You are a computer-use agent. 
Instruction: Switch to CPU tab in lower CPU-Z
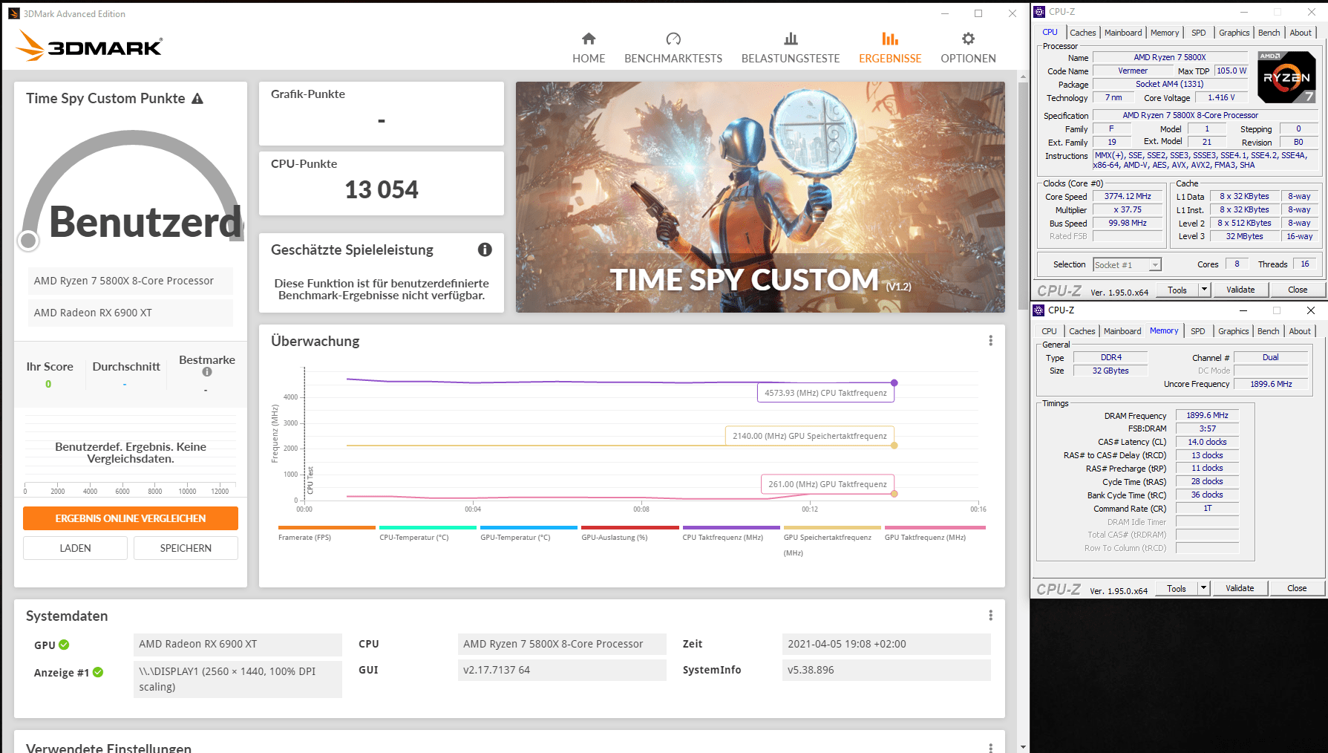1049,331
